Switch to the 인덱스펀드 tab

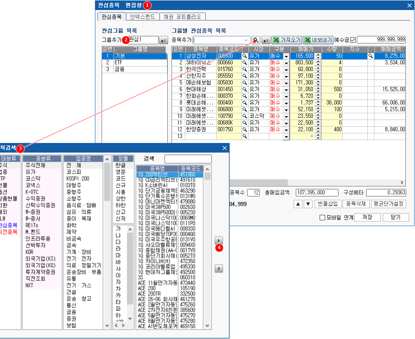[143, 17]
